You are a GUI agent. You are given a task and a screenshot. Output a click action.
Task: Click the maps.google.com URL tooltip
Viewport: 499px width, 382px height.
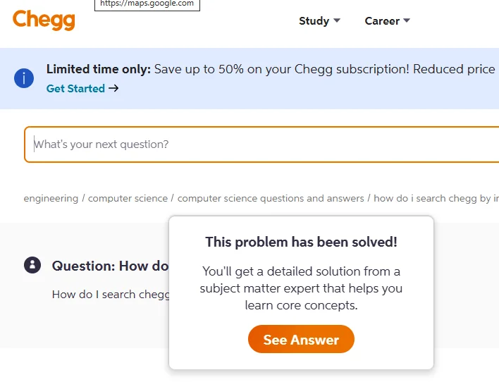tap(147, 4)
